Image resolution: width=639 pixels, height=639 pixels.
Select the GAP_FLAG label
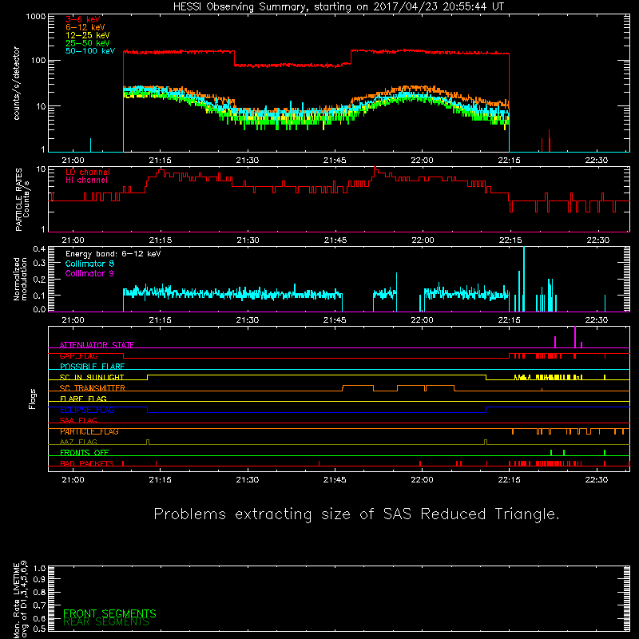coord(78,355)
